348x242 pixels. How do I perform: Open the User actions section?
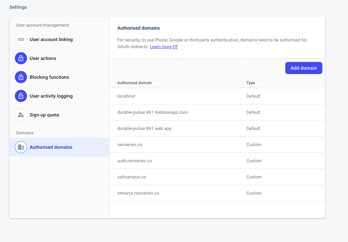point(59,58)
